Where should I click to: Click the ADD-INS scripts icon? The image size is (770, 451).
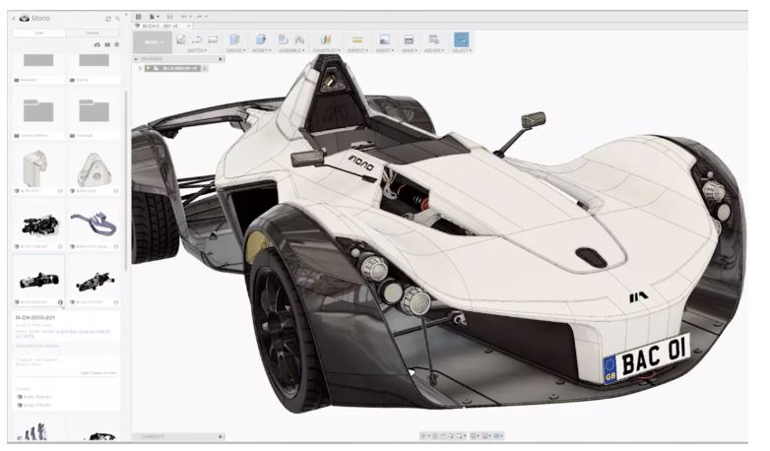click(x=433, y=39)
